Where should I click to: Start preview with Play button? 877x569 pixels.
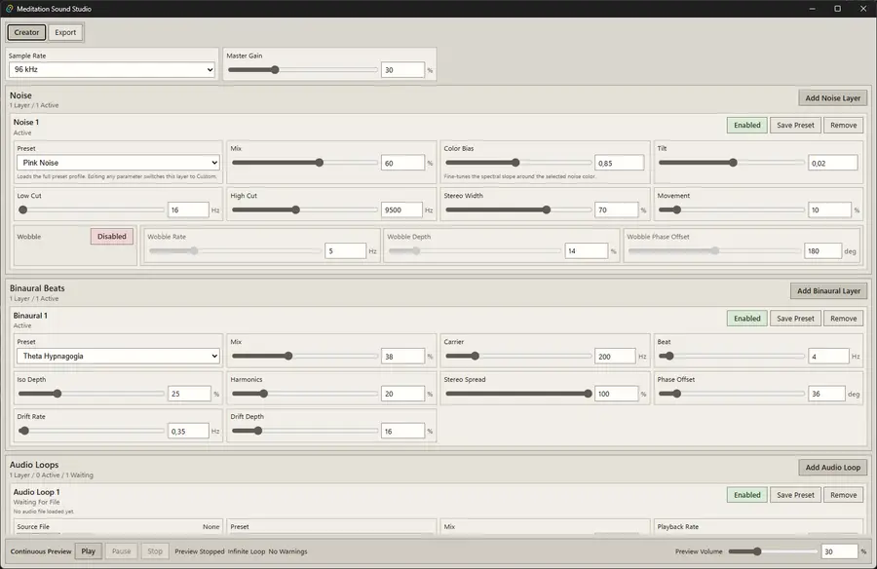89,551
